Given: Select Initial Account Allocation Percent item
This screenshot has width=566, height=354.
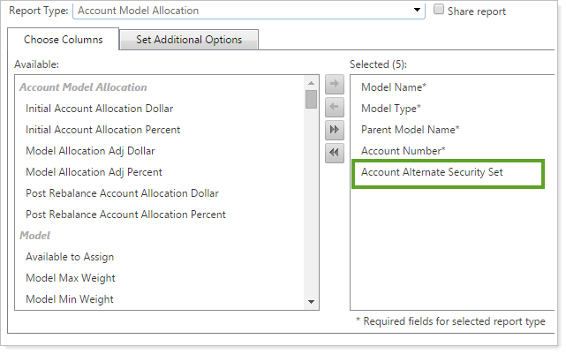Looking at the screenshot, I should pyautogui.click(x=102, y=130).
